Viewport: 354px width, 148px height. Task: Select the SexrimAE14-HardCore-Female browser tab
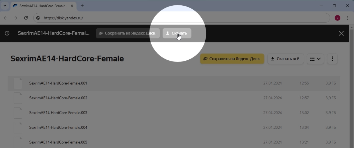point(42,6)
